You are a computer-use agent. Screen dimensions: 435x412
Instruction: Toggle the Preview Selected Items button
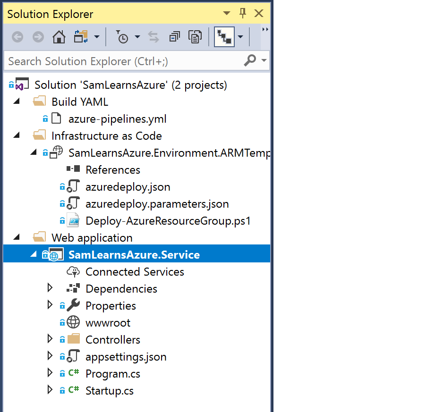tap(224, 37)
